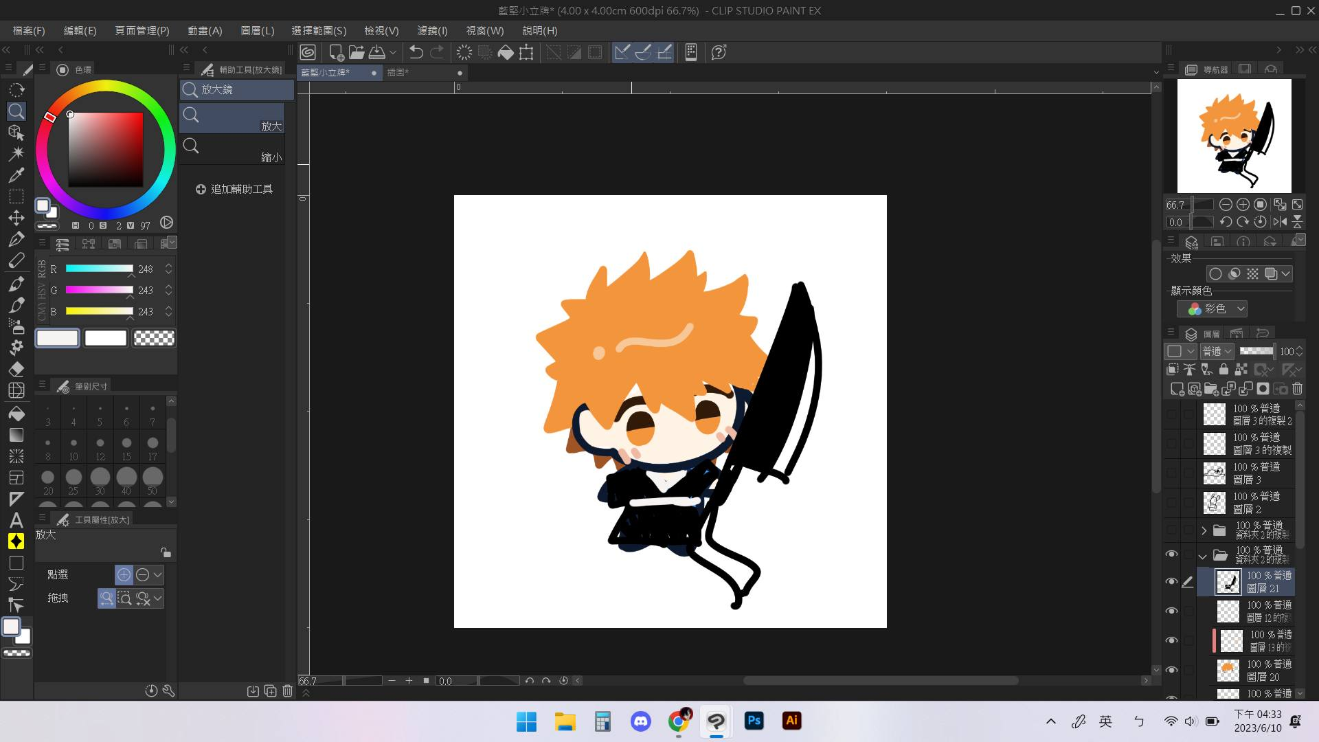1319x742 pixels.
Task: Hide layer 圖層 21 via eye icon
Action: (1172, 582)
